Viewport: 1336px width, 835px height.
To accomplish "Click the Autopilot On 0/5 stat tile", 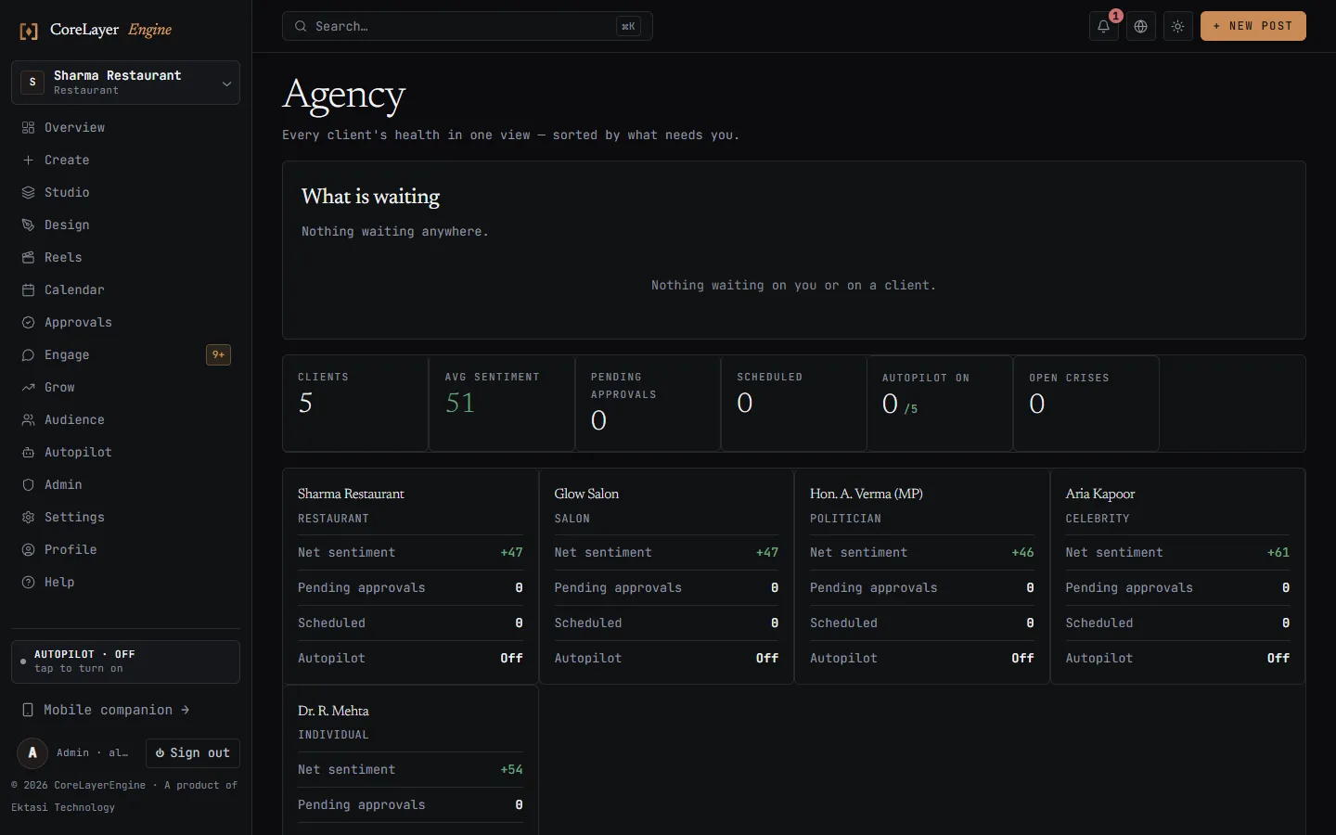I will click(x=940, y=404).
